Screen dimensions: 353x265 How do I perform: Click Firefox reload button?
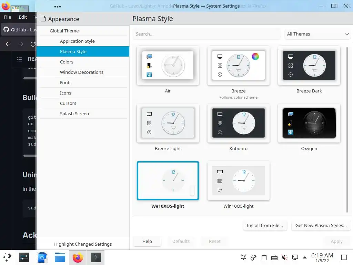pyautogui.click(x=33, y=44)
